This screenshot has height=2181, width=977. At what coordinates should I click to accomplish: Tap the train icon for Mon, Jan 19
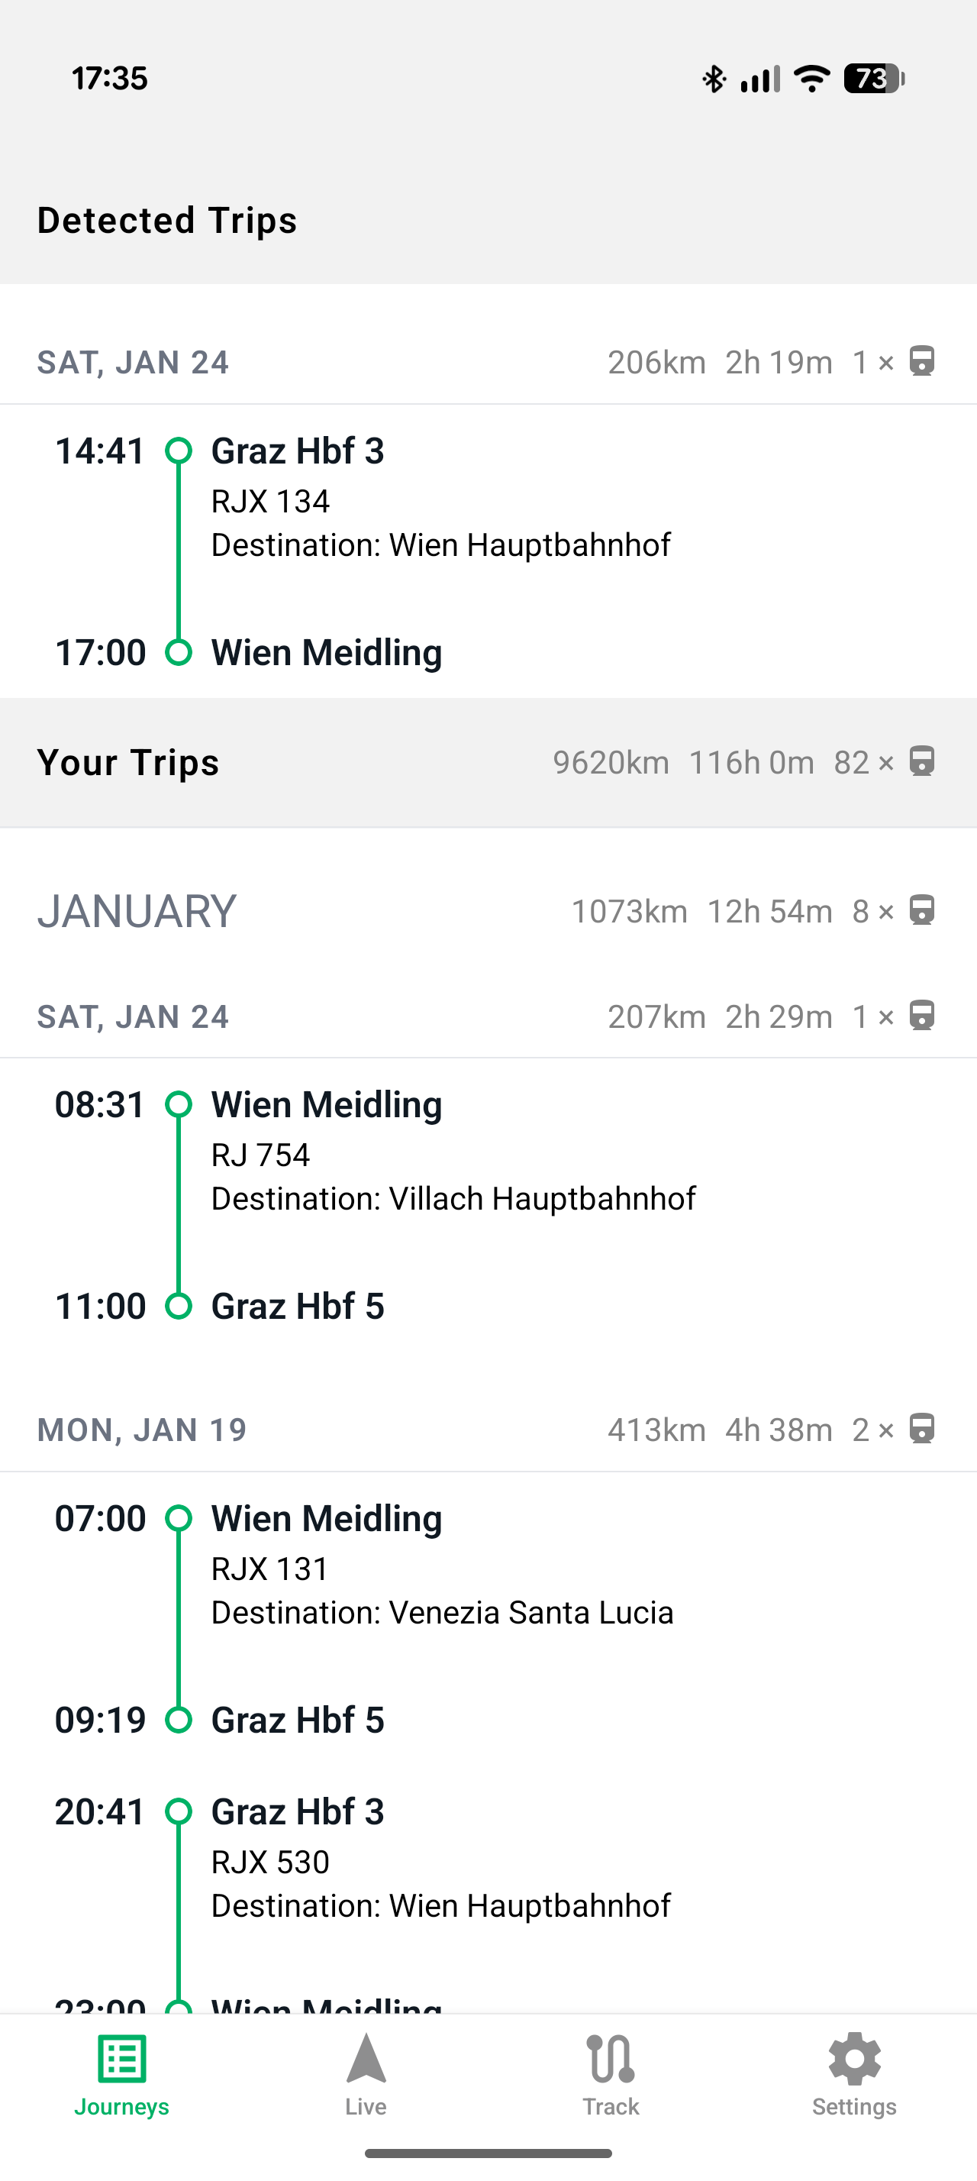tap(921, 1429)
